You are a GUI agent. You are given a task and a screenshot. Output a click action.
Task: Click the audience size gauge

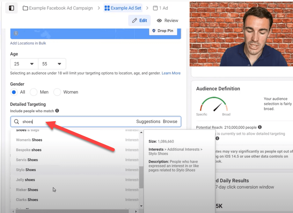tap(214, 104)
